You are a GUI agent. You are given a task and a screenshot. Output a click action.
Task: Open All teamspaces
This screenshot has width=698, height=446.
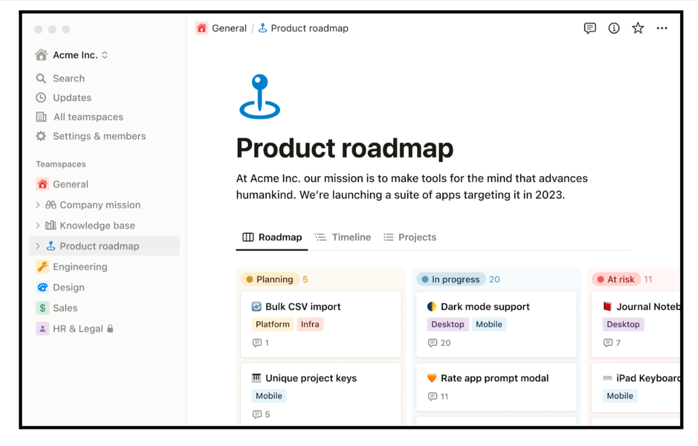[x=88, y=117]
